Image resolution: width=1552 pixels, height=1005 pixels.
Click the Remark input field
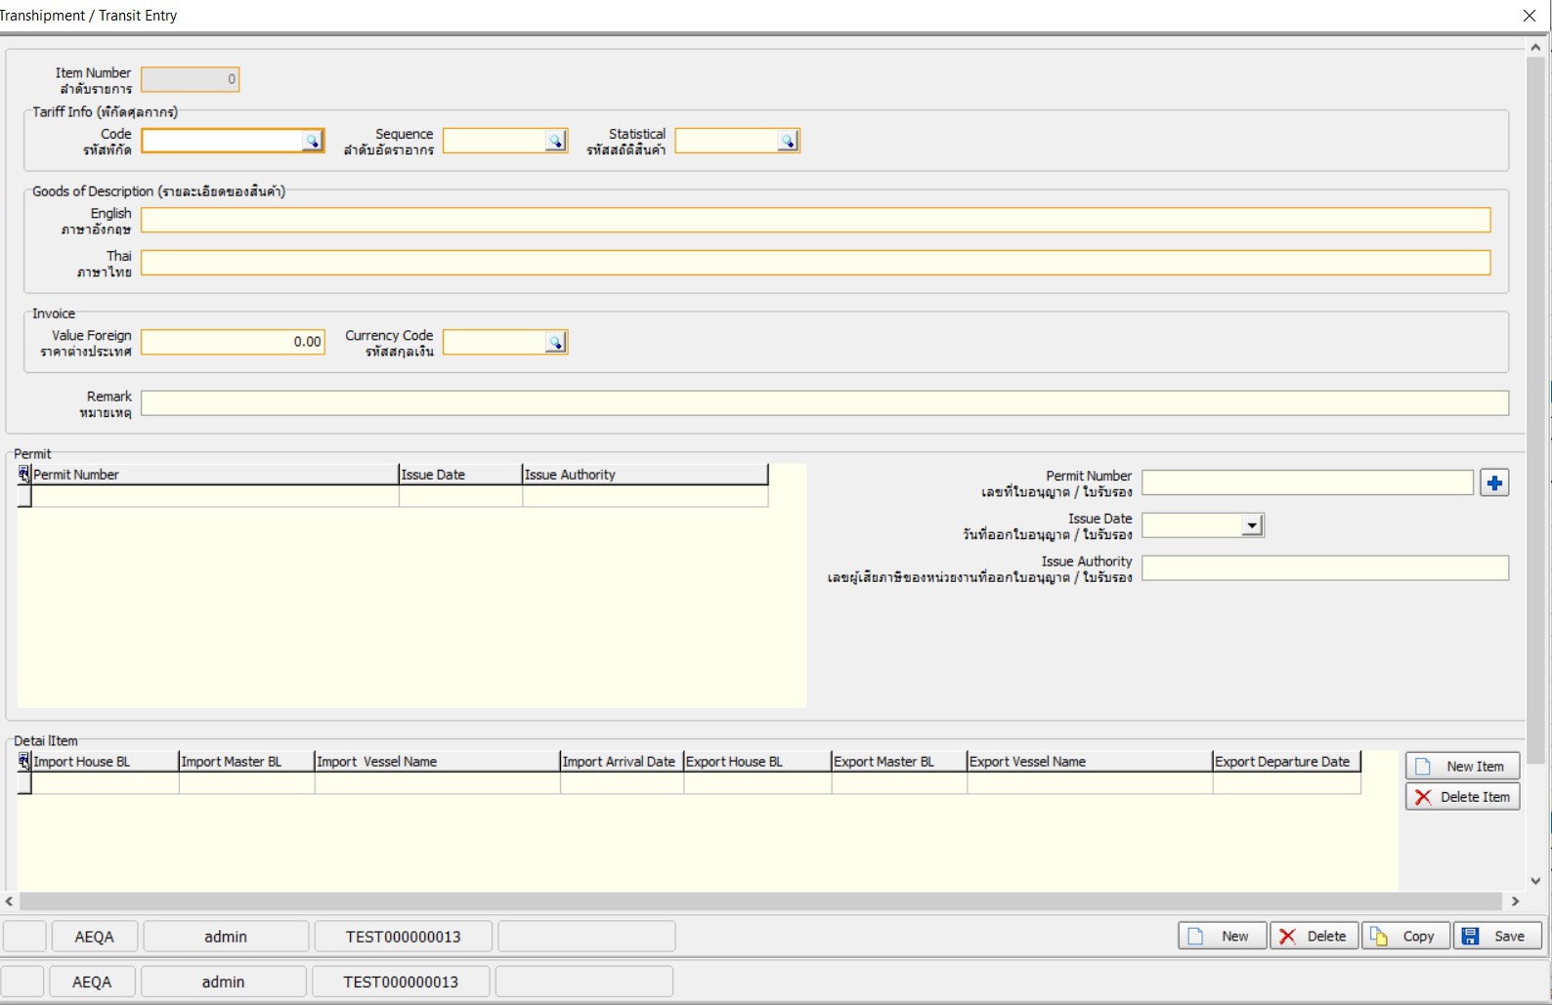(x=825, y=403)
